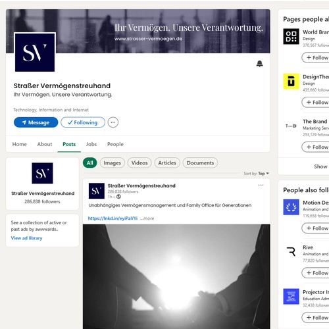This screenshot has width=329, height=329.
Task: Open the World Brand Design page logo
Action: coord(291,36)
